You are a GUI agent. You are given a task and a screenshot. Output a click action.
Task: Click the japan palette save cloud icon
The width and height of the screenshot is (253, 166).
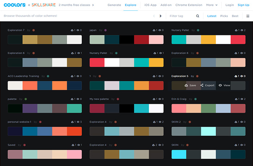click(x=154, y=30)
